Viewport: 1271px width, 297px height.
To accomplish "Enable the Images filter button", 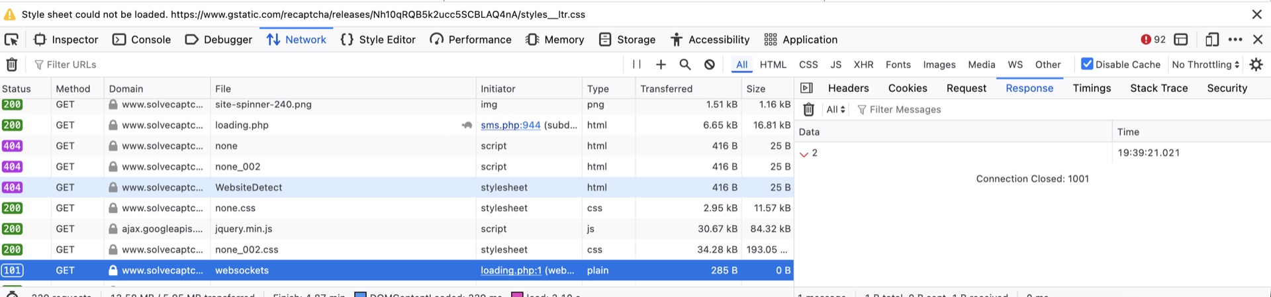I will [939, 65].
